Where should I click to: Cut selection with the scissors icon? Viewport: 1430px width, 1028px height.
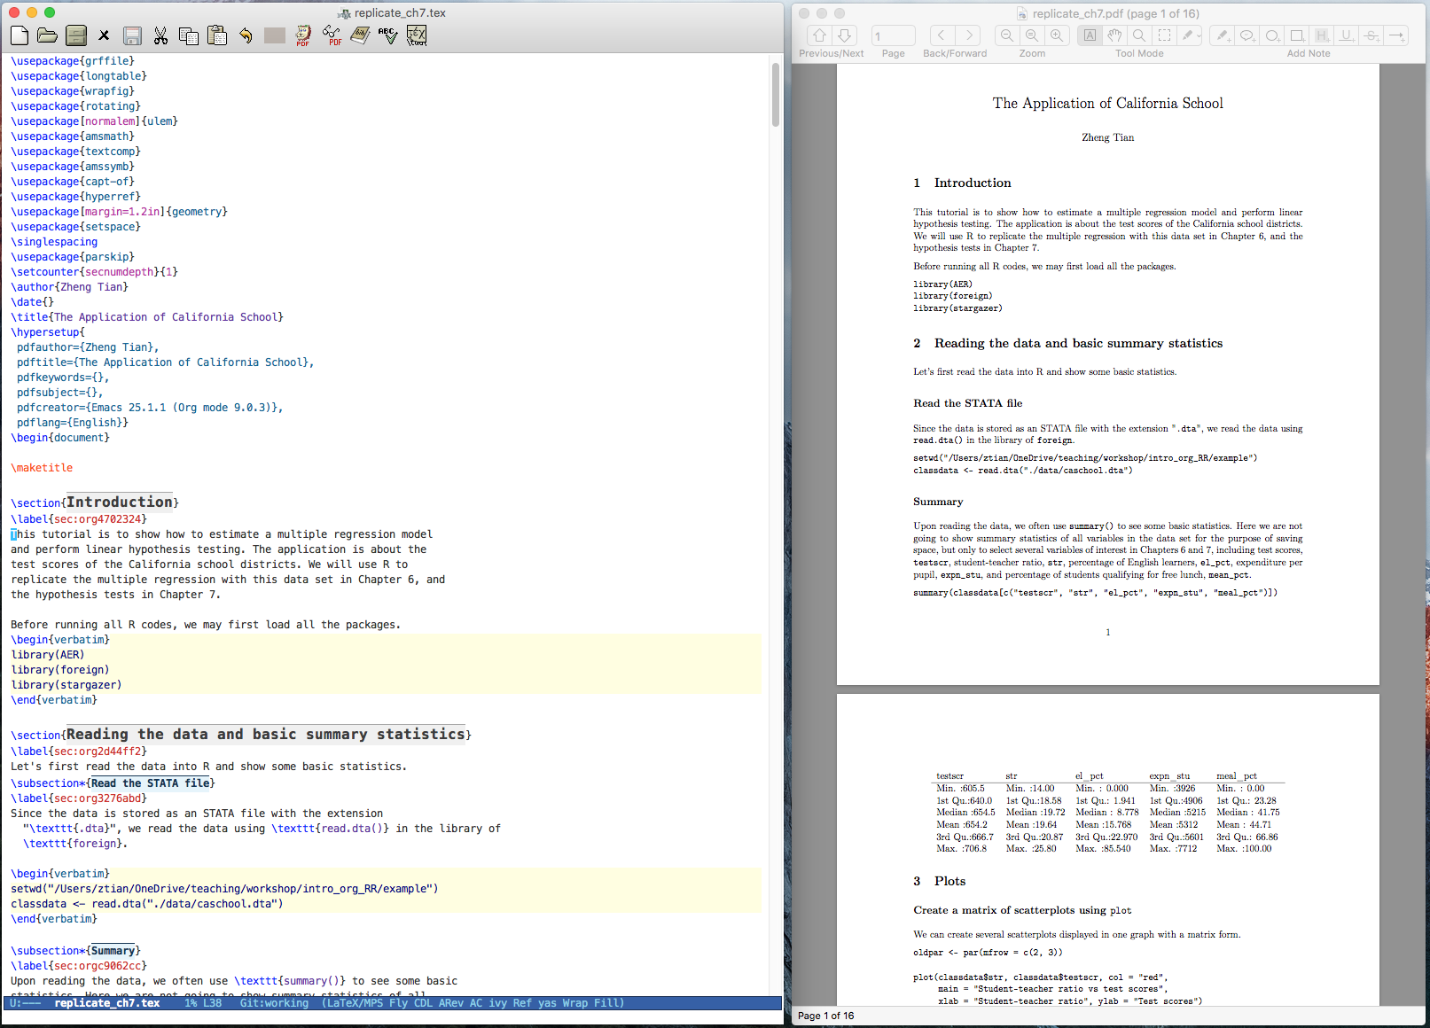[160, 35]
